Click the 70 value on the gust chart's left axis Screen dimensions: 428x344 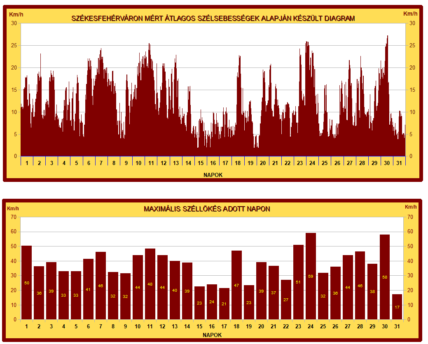click(x=14, y=217)
